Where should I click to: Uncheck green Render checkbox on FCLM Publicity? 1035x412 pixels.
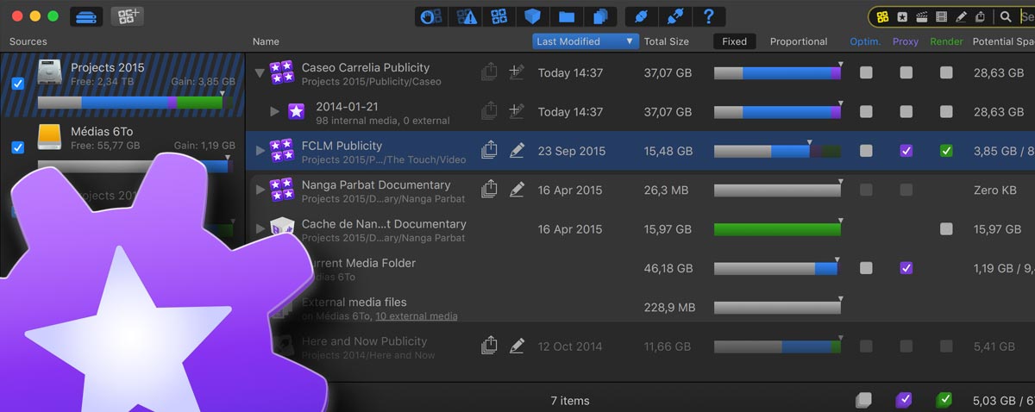pos(946,151)
